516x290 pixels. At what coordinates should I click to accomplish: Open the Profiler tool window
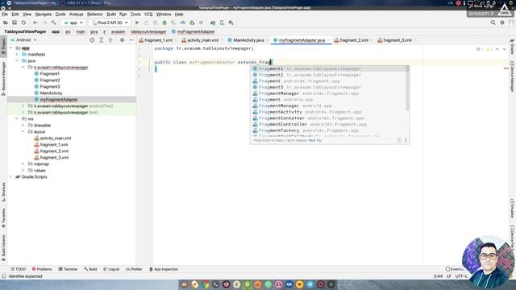point(134,269)
